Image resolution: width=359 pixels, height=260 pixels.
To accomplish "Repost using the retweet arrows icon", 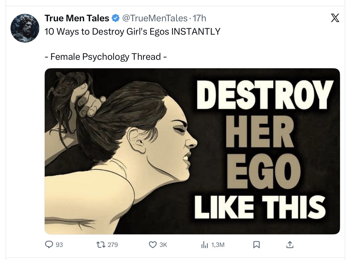I will pyautogui.click(x=102, y=245).
